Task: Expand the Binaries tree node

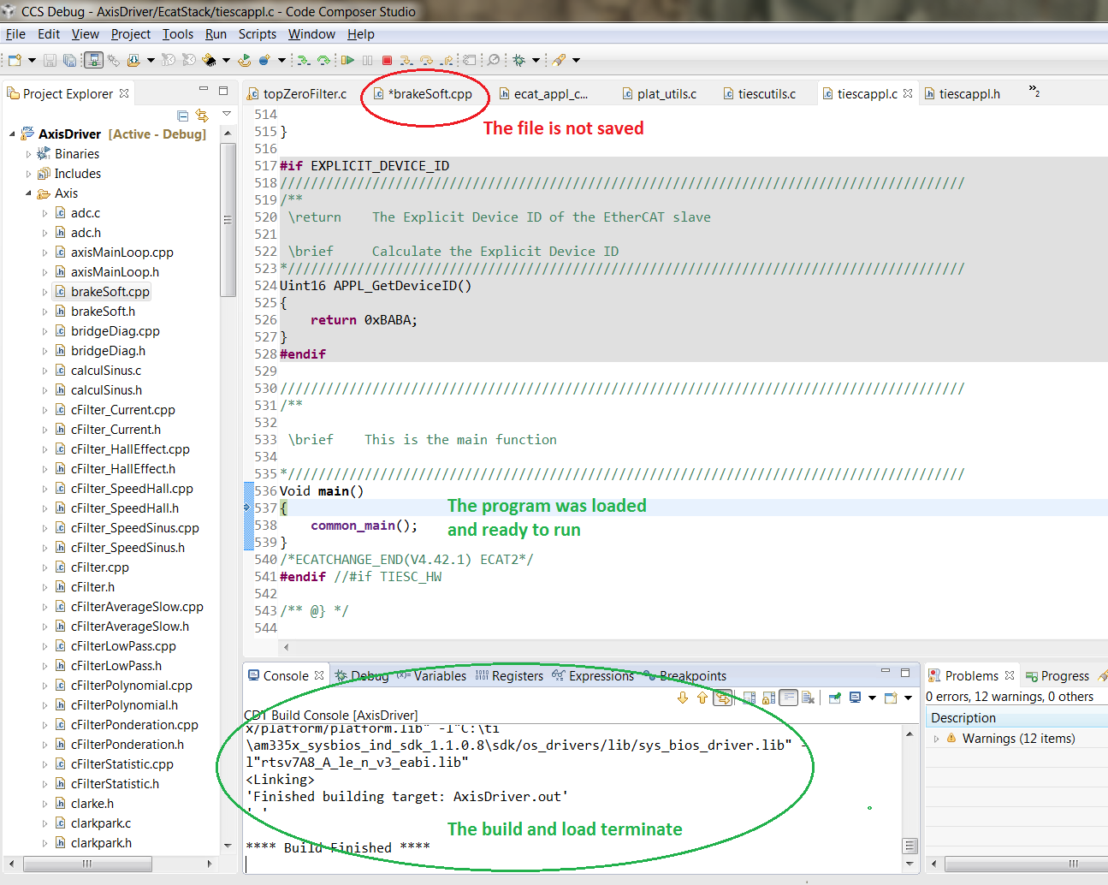Action: 28,154
